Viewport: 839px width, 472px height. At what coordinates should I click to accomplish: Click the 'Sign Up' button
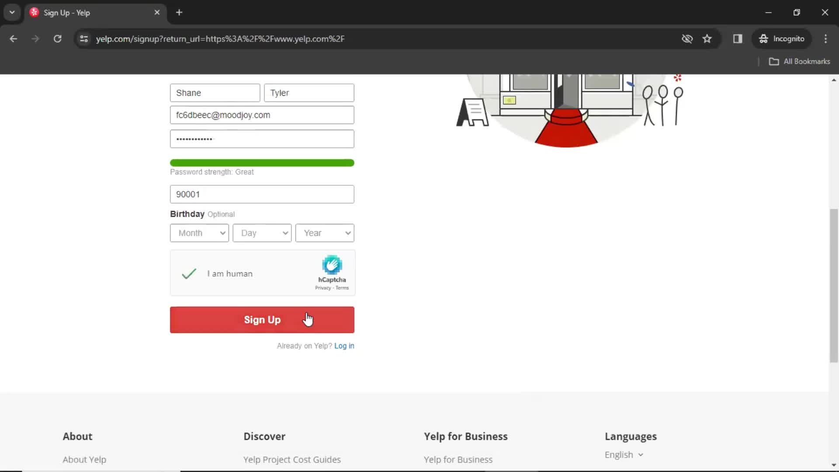click(262, 320)
